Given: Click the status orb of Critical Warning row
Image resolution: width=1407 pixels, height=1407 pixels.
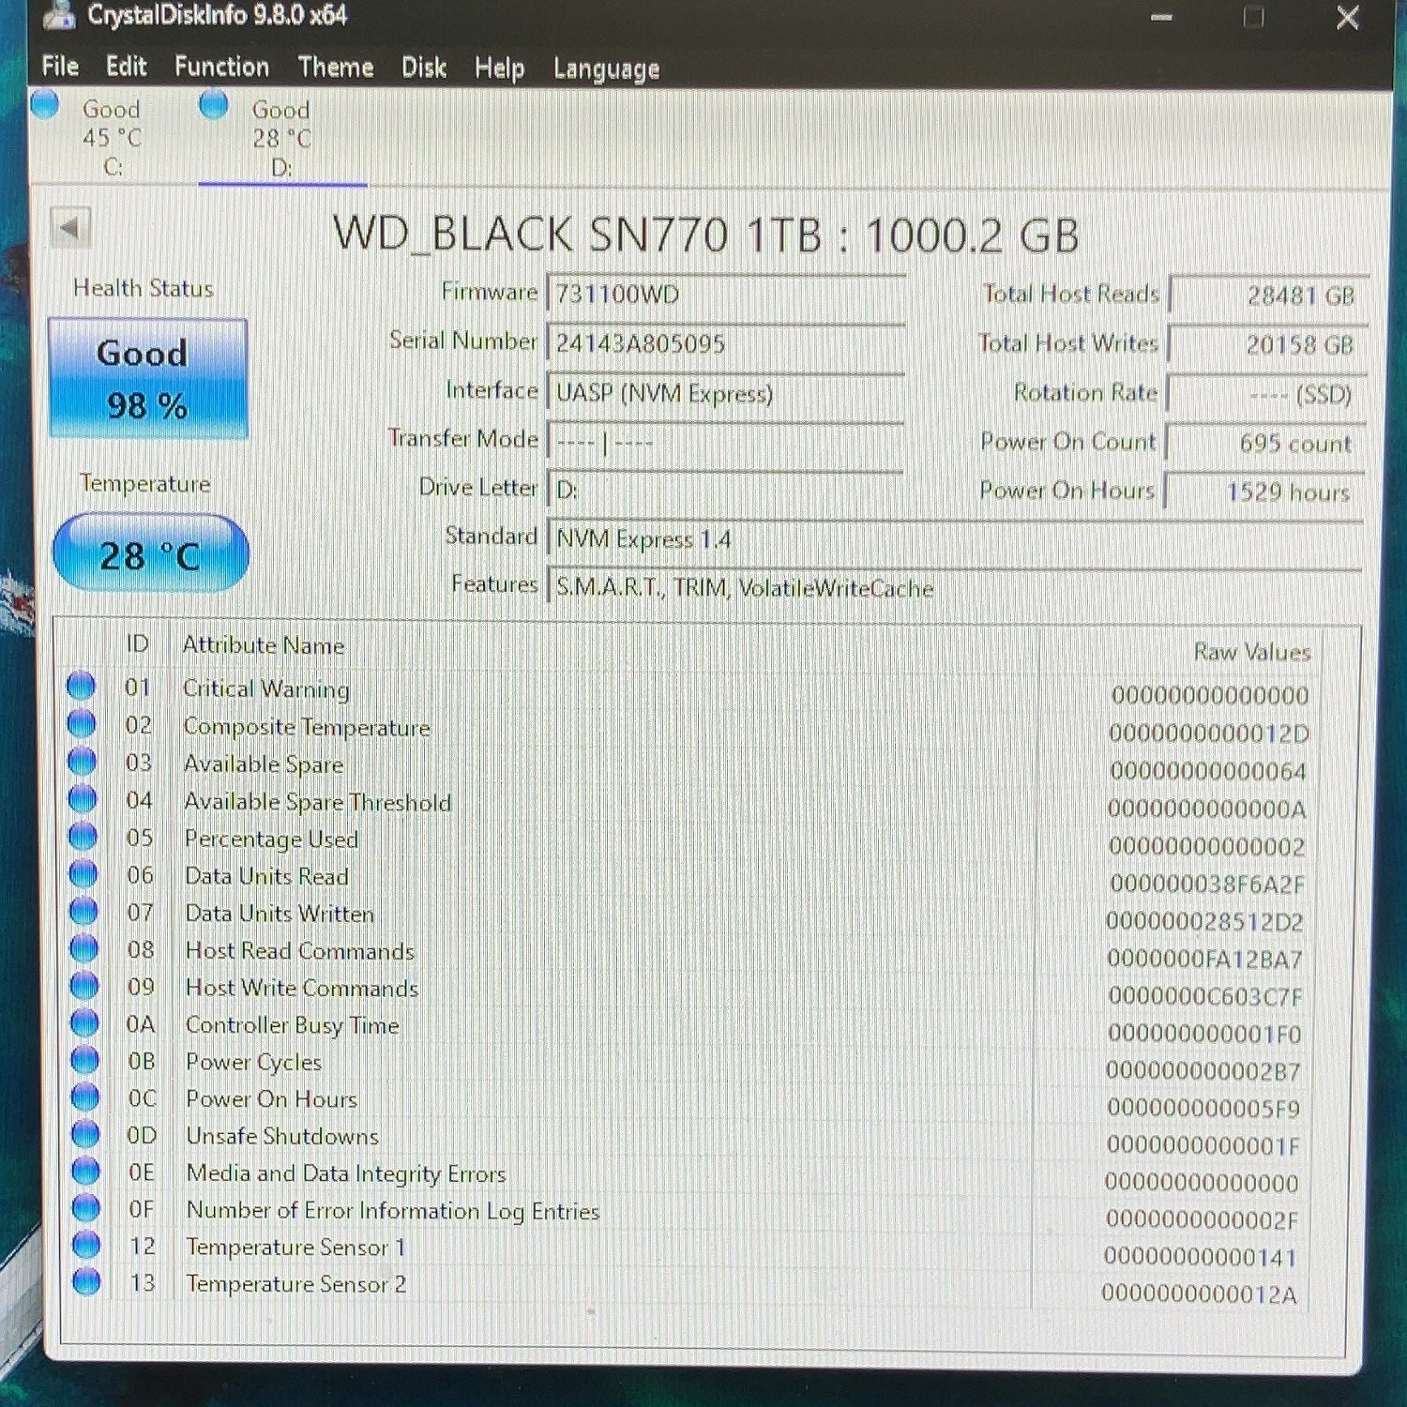Looking at the screenshot, I should coord(82,687).
